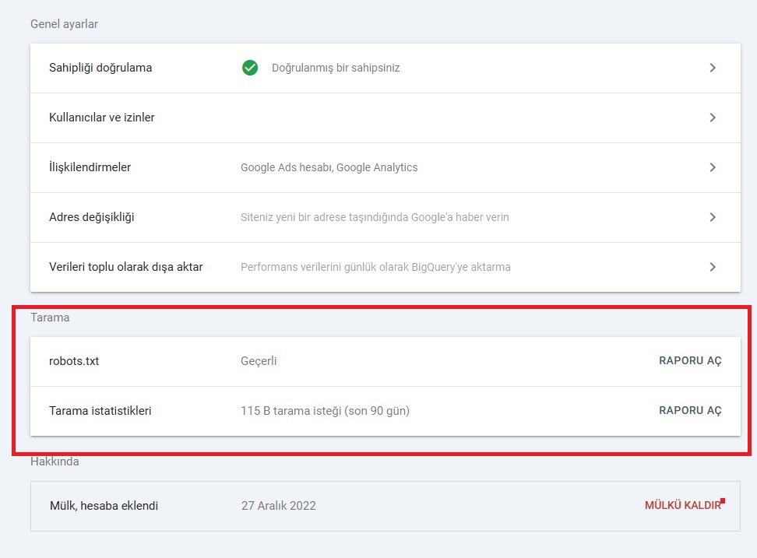
Task: Click the chevron for Verileri toplu olarak dışa aktar
Action: pos(712,267)
